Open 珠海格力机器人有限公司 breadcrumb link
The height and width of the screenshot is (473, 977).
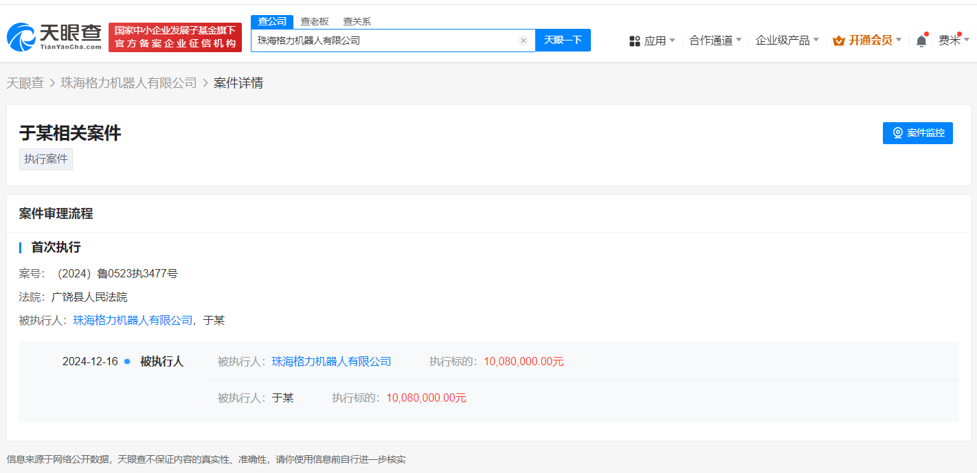[129, 83]
